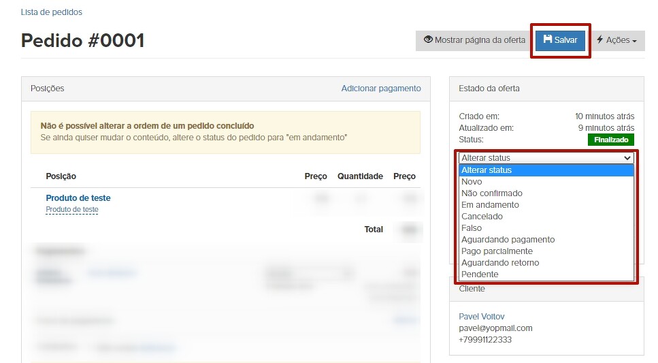This screenshot has height=363, width=658.
Task: Open Produto de teste product link
Action: pyautogui.click(x=78, y=198)
